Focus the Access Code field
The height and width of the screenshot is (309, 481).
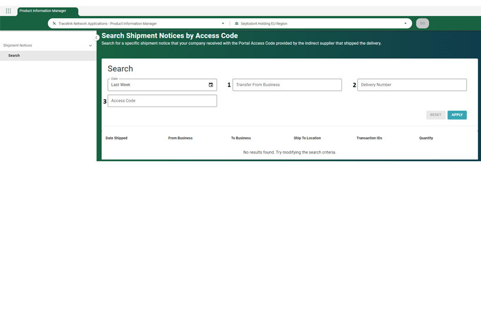[x=162, y=101]
